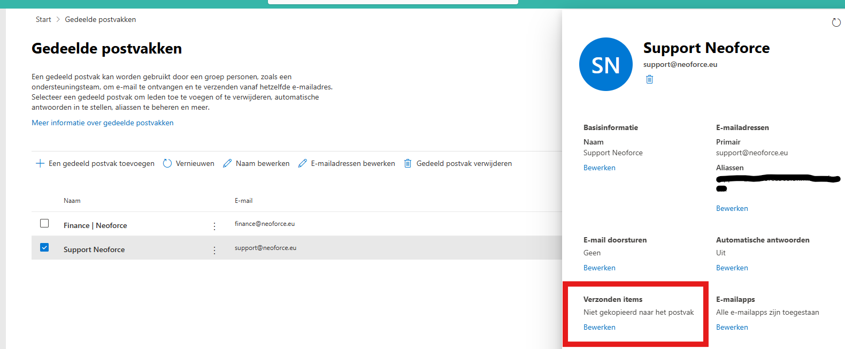Screen dimensions: 845x349
Task: Edit Automatische antwoorden via its Bewerken link
Action: [x=732, y=268]
